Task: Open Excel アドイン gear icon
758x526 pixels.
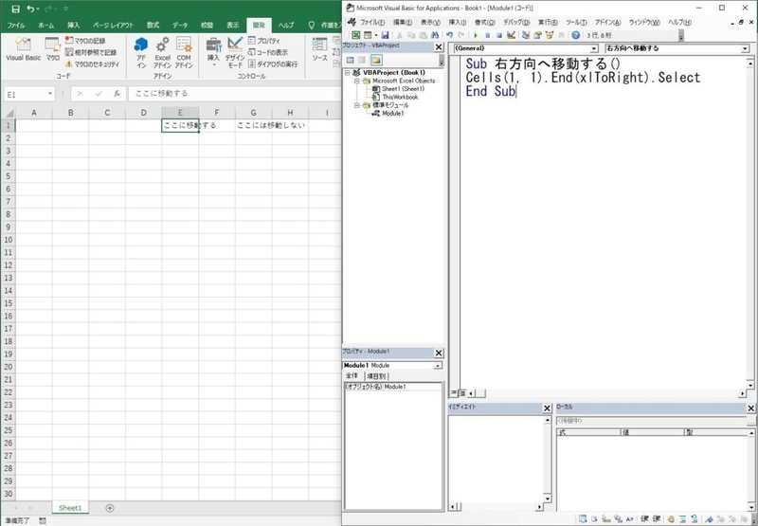Action: (162, 53)
